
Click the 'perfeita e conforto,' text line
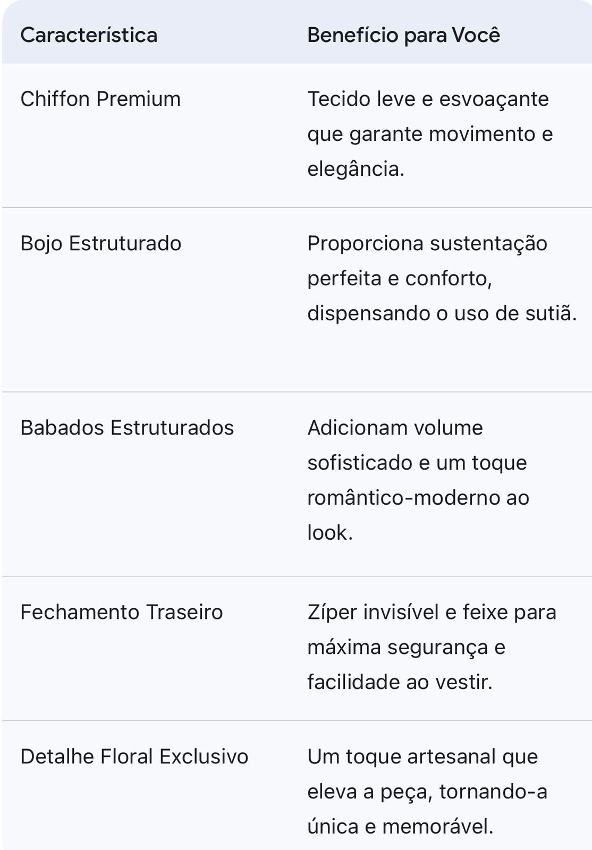tap(399, 279)
